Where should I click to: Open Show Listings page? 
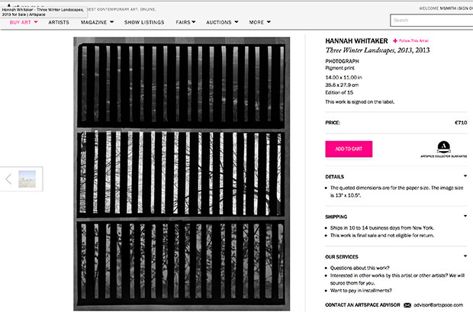click(x=144, y=22)
